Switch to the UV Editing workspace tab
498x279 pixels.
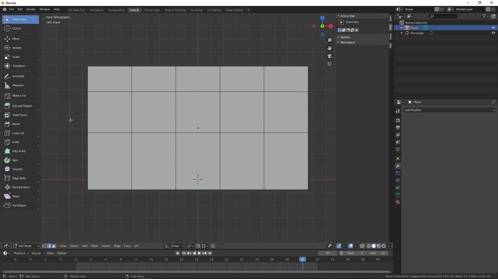(214, 10)
